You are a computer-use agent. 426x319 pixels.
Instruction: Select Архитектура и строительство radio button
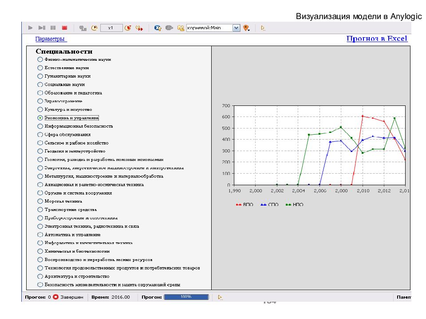[x=40, y=276]
